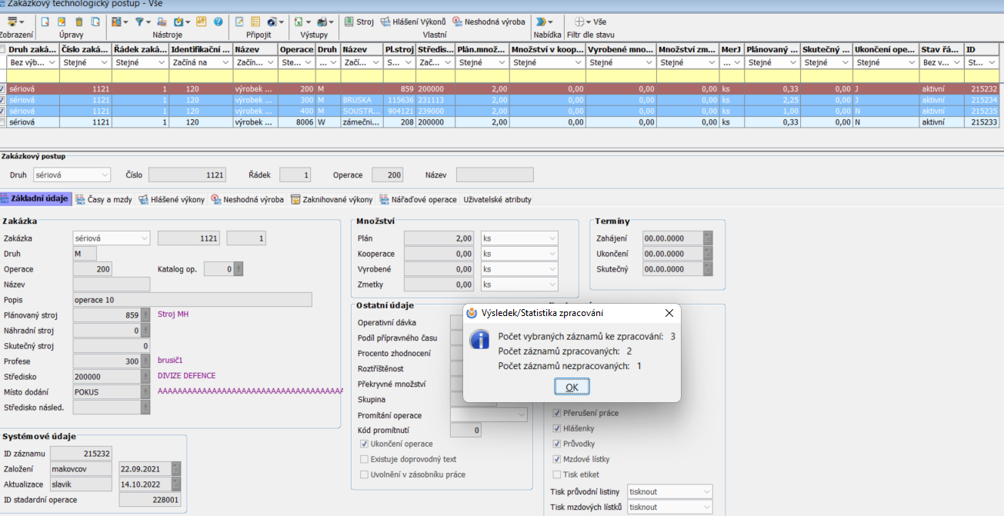Open Hlášení Výkonů from the toolbar
Viewport: 1004px width, 516px height.
[x=413, y=22]
